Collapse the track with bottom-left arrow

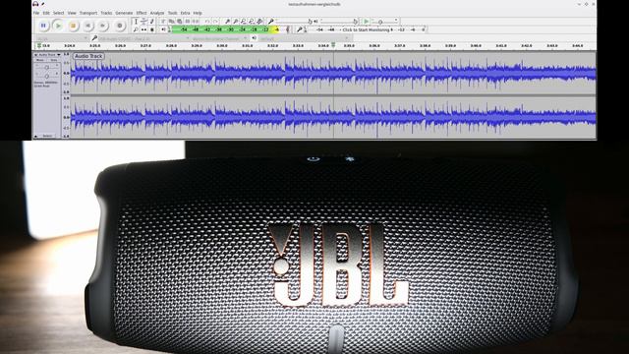[35, 136]
